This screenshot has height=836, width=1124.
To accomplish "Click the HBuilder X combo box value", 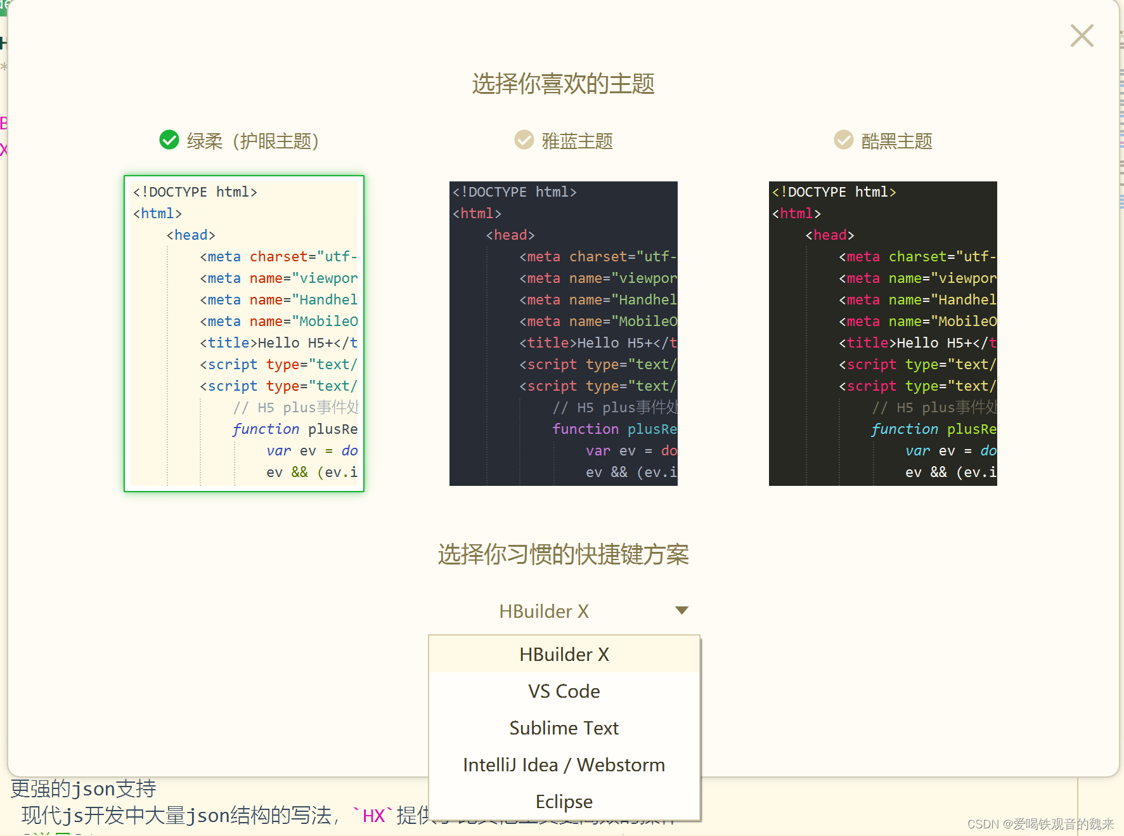I will [x=544, y=611].
